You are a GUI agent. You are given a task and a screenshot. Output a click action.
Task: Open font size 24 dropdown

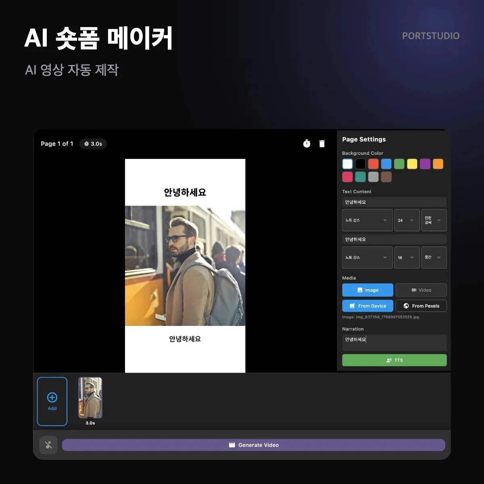click(407, 220)
